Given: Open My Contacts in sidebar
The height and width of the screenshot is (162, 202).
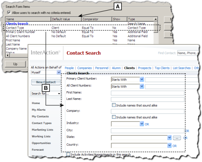Looking at the screenshot, I should click(x=40, y=117).
